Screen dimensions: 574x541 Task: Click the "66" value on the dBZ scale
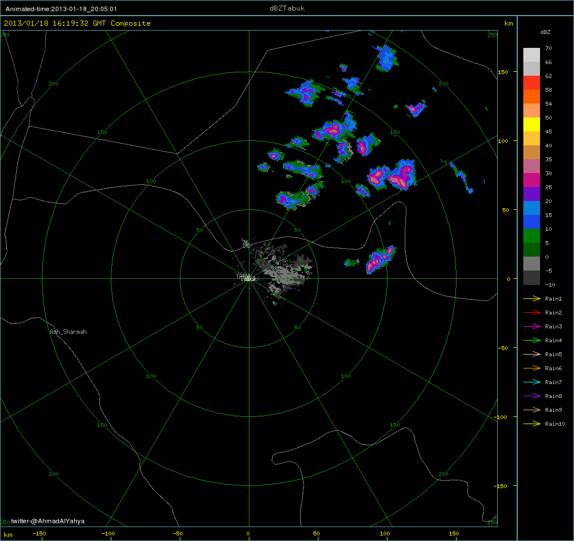(x=548, y=62)
